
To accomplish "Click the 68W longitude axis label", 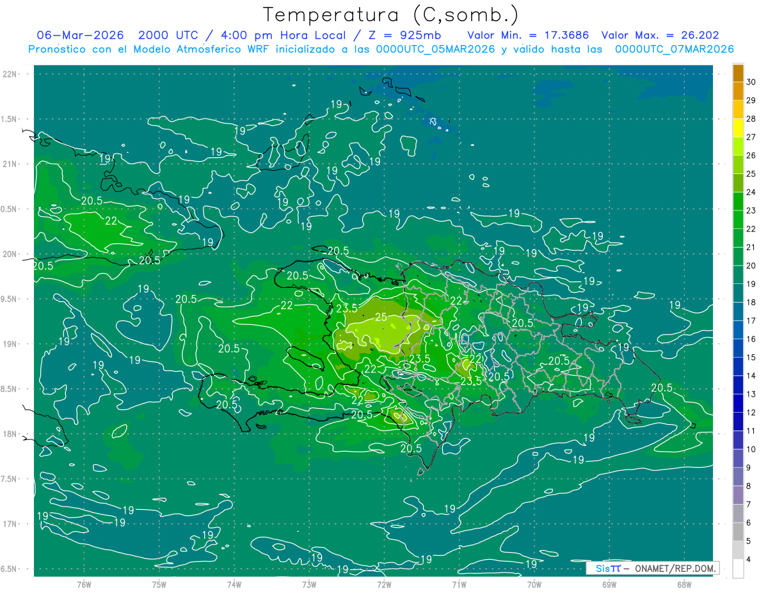I will tap(684, 584).
